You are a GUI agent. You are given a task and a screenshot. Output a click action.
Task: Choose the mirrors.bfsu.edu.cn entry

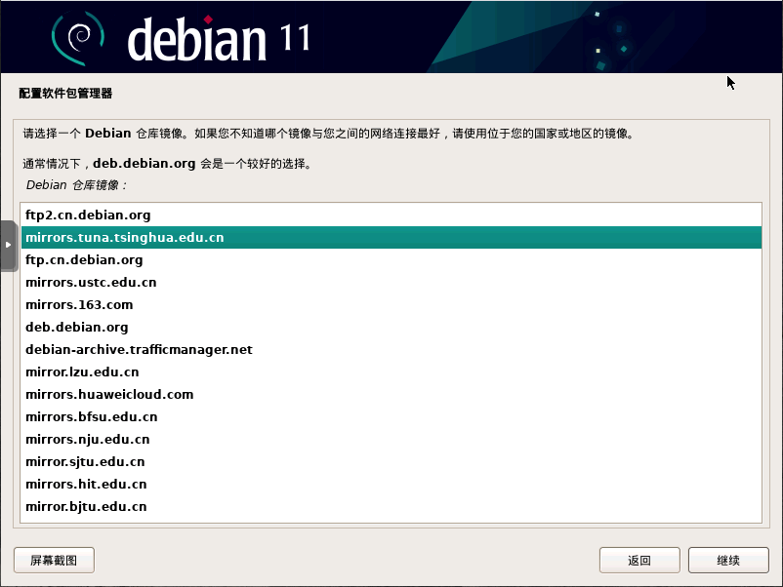coord(391,417)
